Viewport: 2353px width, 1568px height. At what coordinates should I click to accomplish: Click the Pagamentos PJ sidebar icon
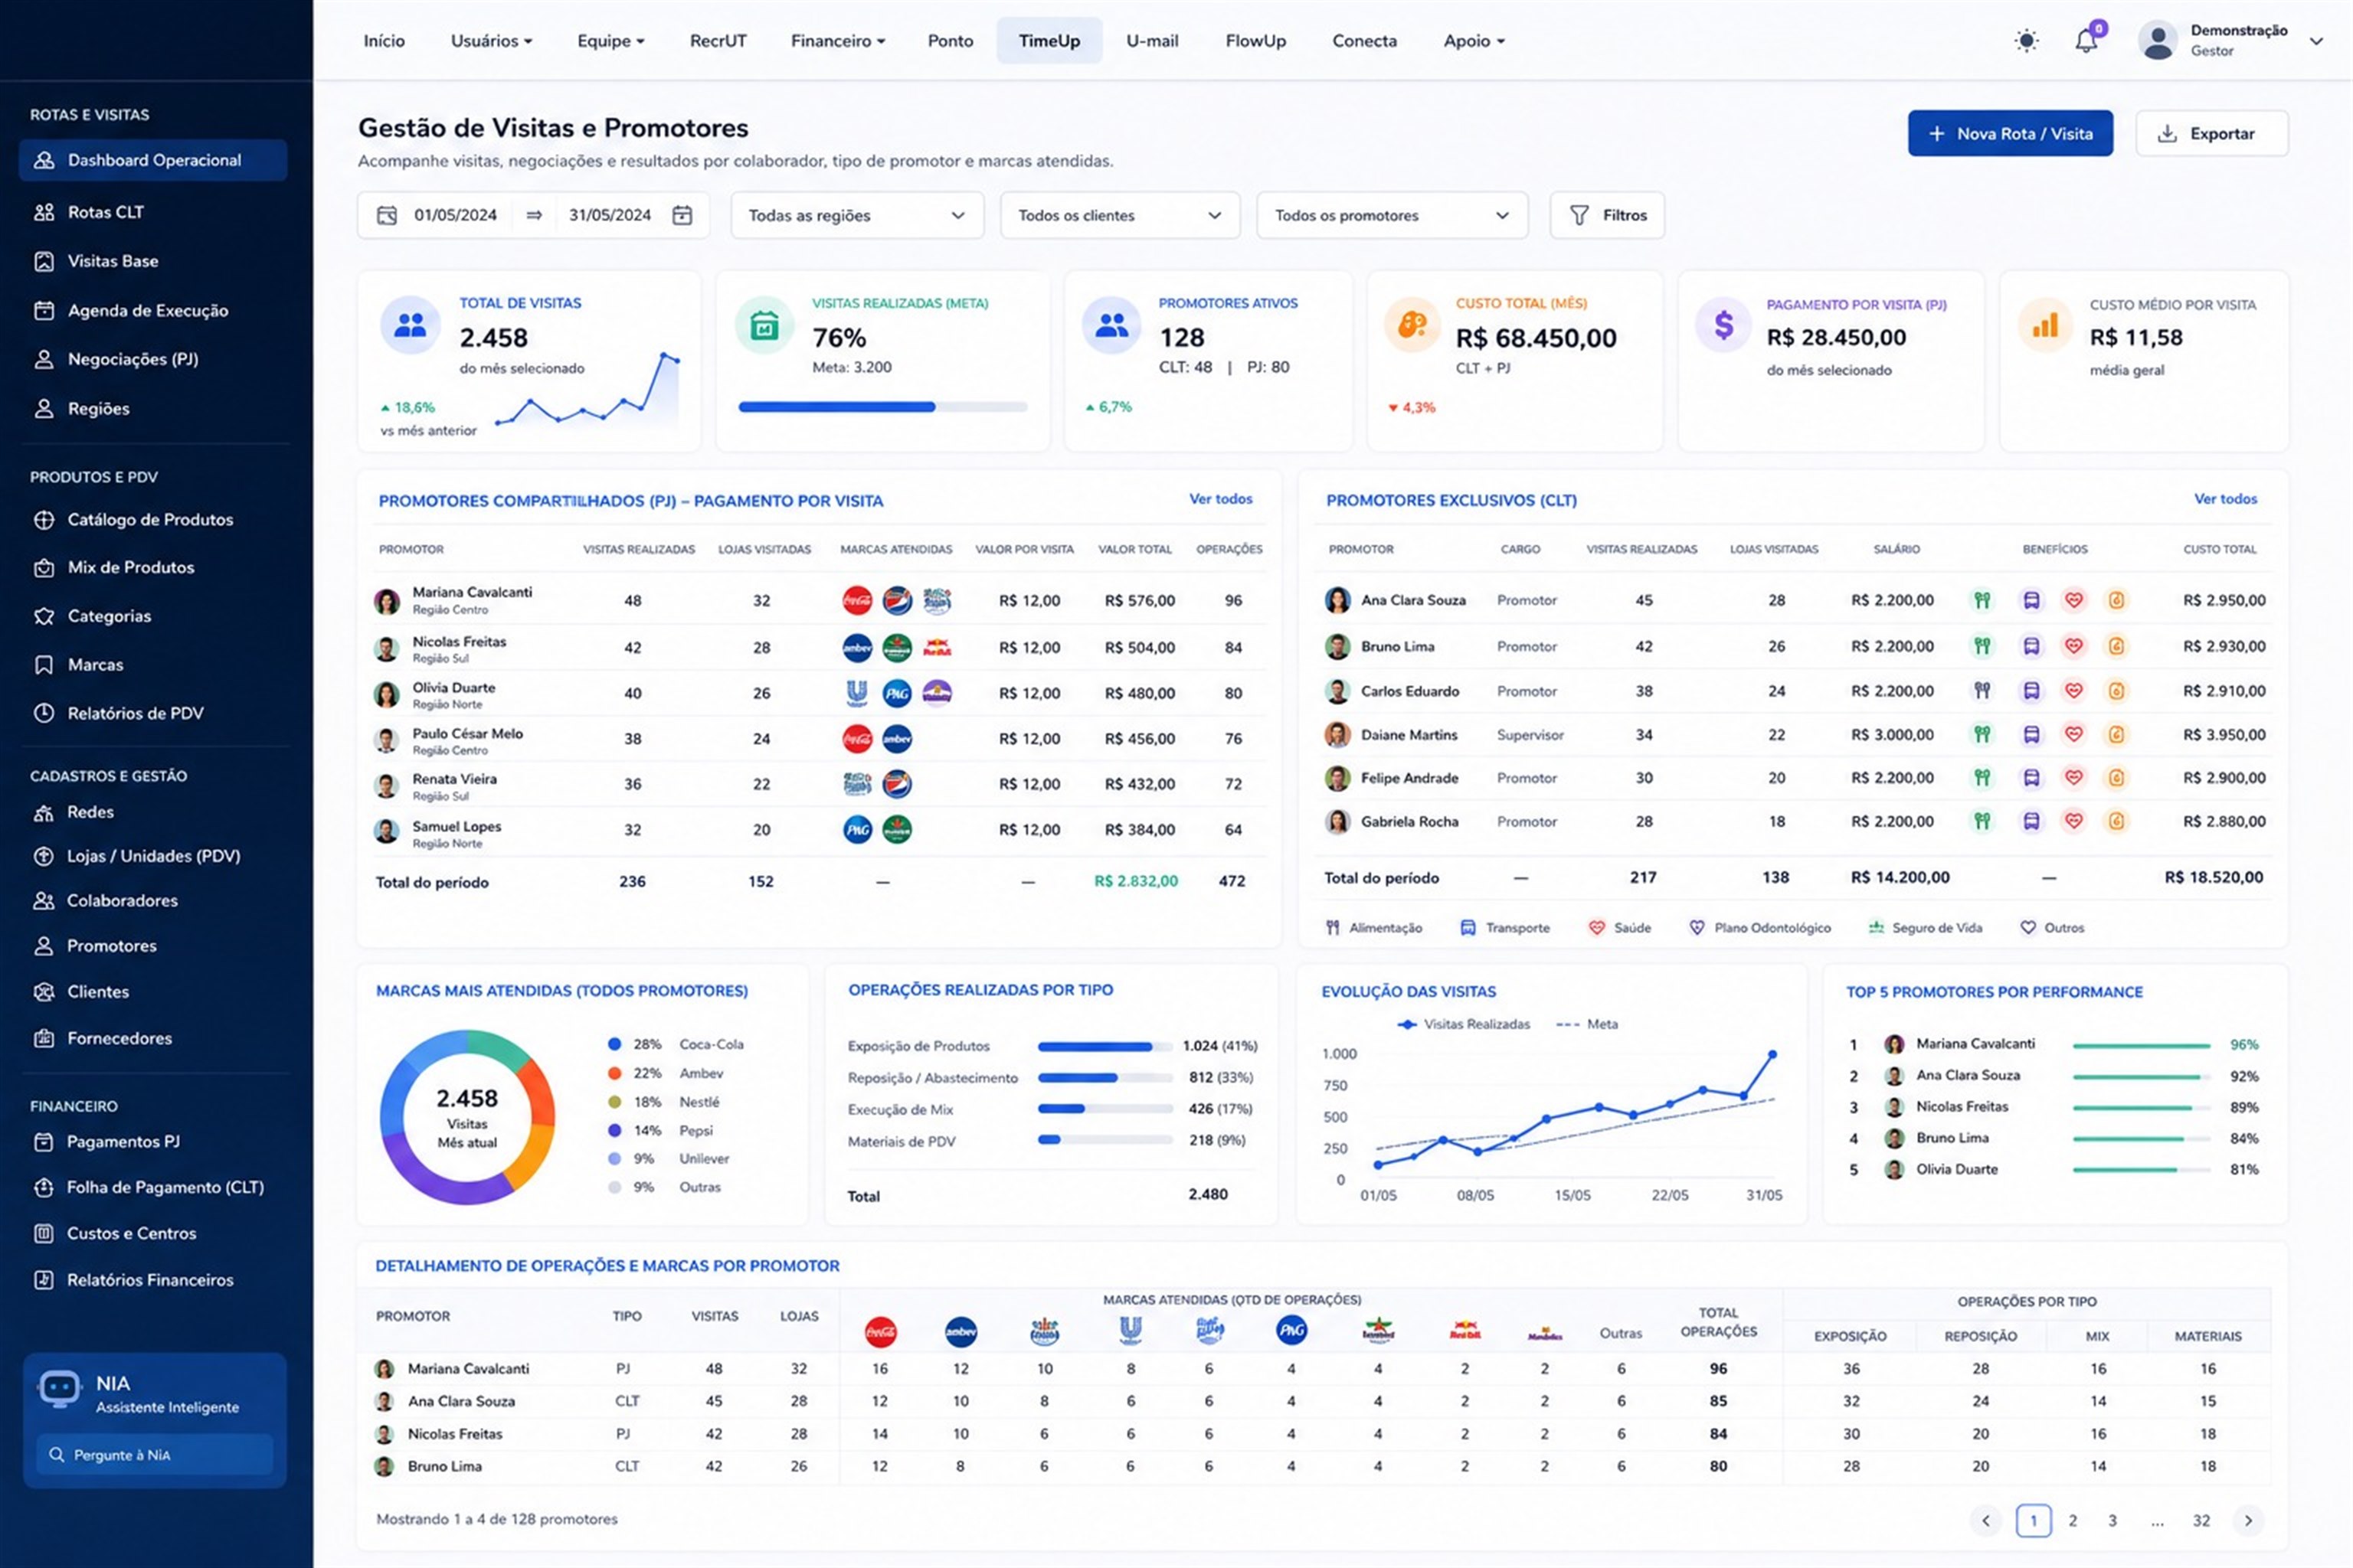coord(44,1142)
